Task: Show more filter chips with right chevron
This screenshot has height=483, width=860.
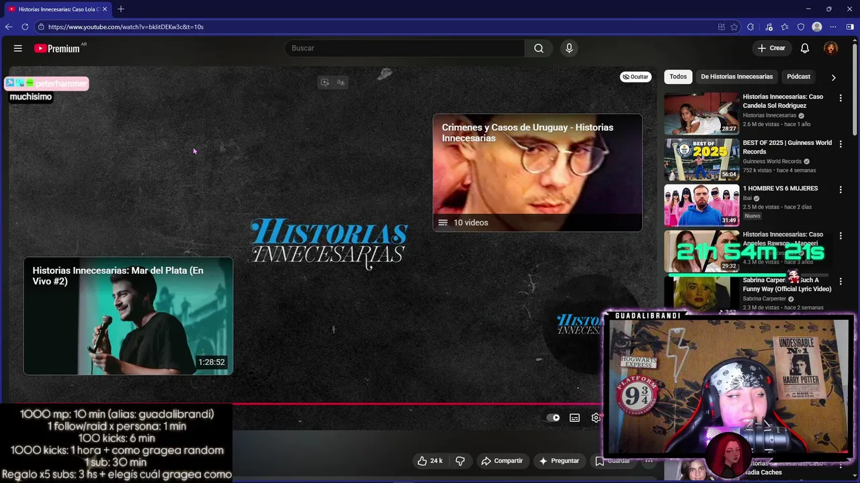Action: (833, 77)
